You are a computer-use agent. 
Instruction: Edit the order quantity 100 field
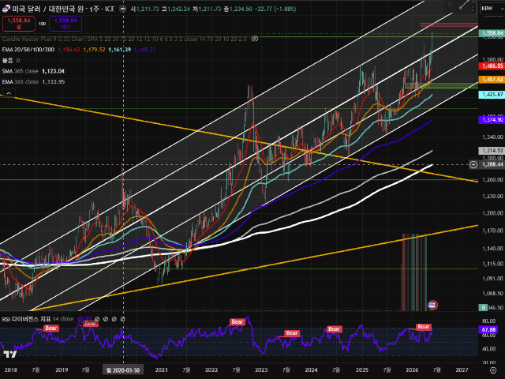(42, 24)
